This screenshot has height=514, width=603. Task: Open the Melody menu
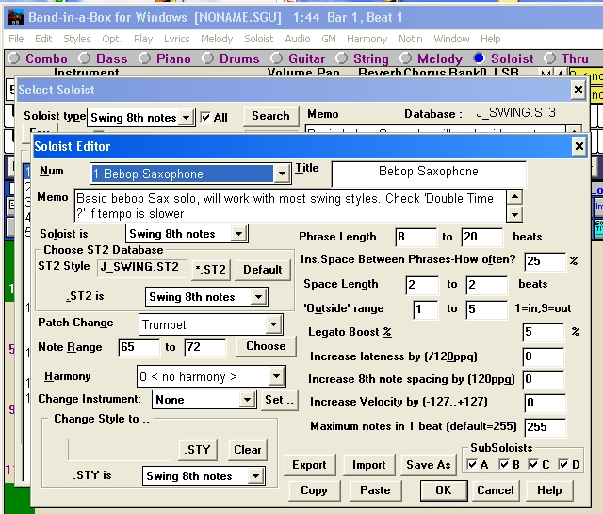[x=217, y=39]
